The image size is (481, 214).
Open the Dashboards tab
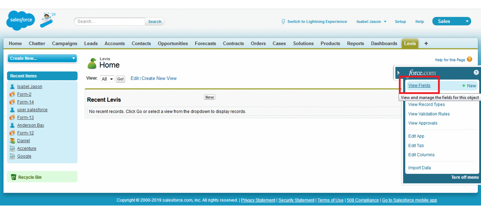(384, 44)
